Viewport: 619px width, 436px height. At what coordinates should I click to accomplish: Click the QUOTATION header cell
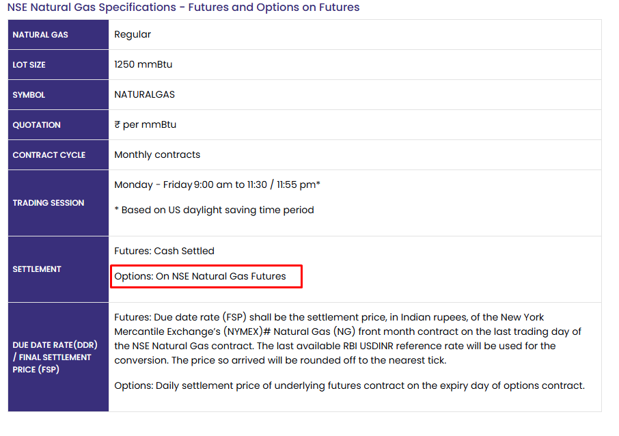(x=59, y=125)
